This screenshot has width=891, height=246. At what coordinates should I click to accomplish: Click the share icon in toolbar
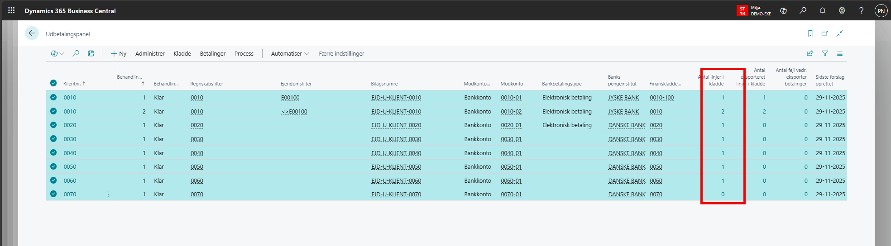(810, 53)
